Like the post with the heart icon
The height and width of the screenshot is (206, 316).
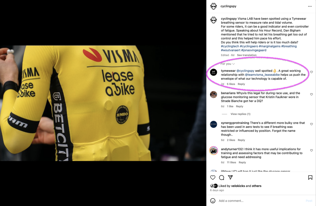[213, 177]
